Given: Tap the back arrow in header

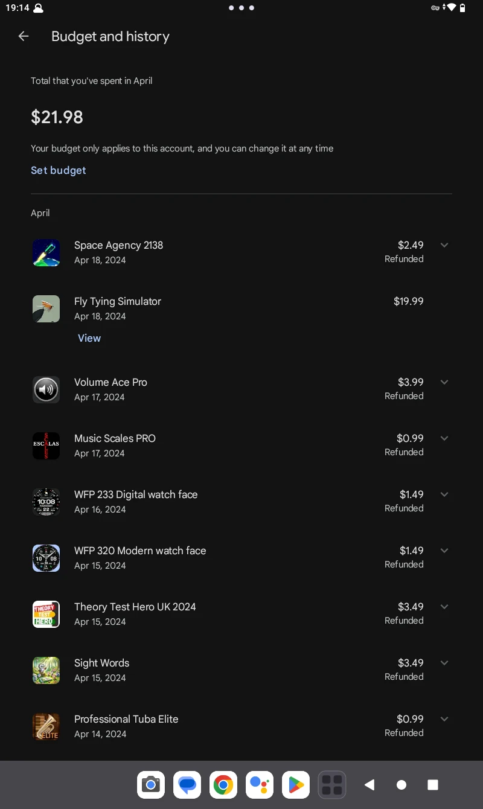Looking at the screenshot, I should click(x=24, y=36).
